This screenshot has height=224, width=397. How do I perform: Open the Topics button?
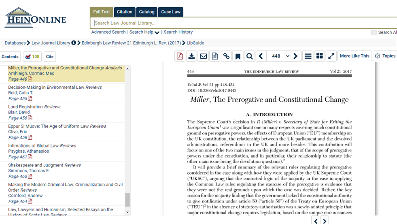(x=385, y=56)
